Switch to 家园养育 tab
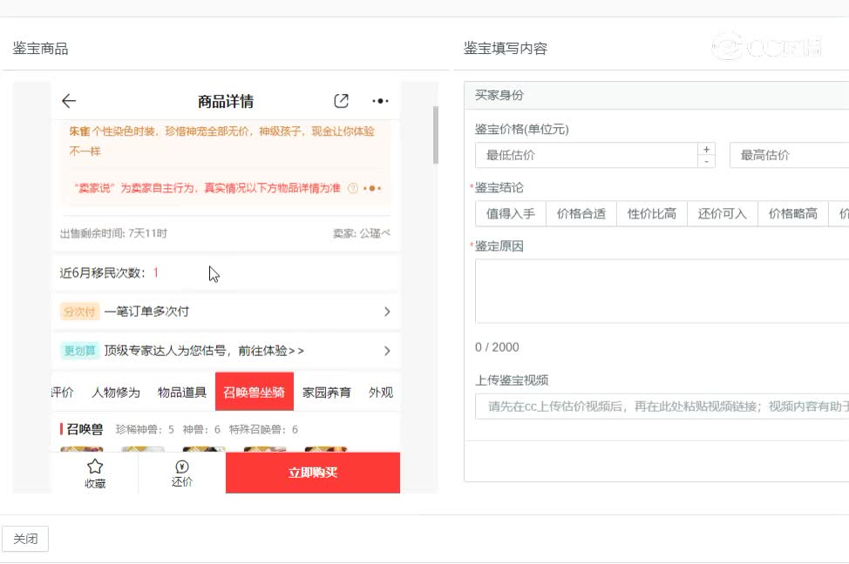Screen dimensions: 849x564 [327, 392]
